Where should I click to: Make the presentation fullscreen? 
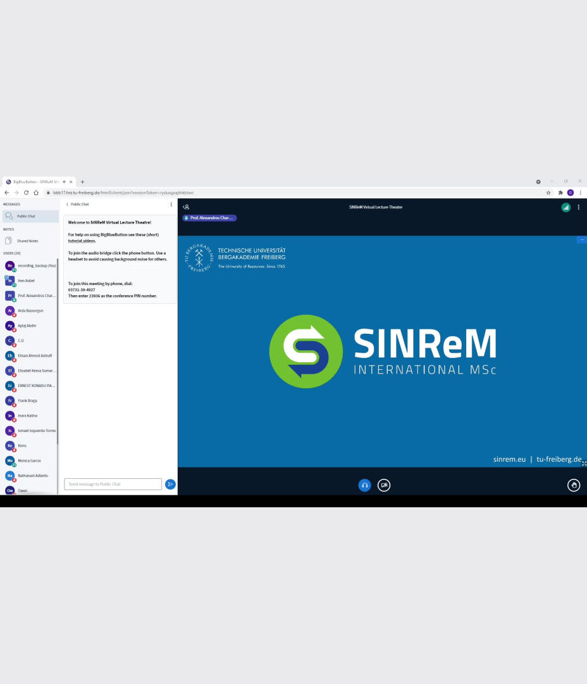click(584, 463)
